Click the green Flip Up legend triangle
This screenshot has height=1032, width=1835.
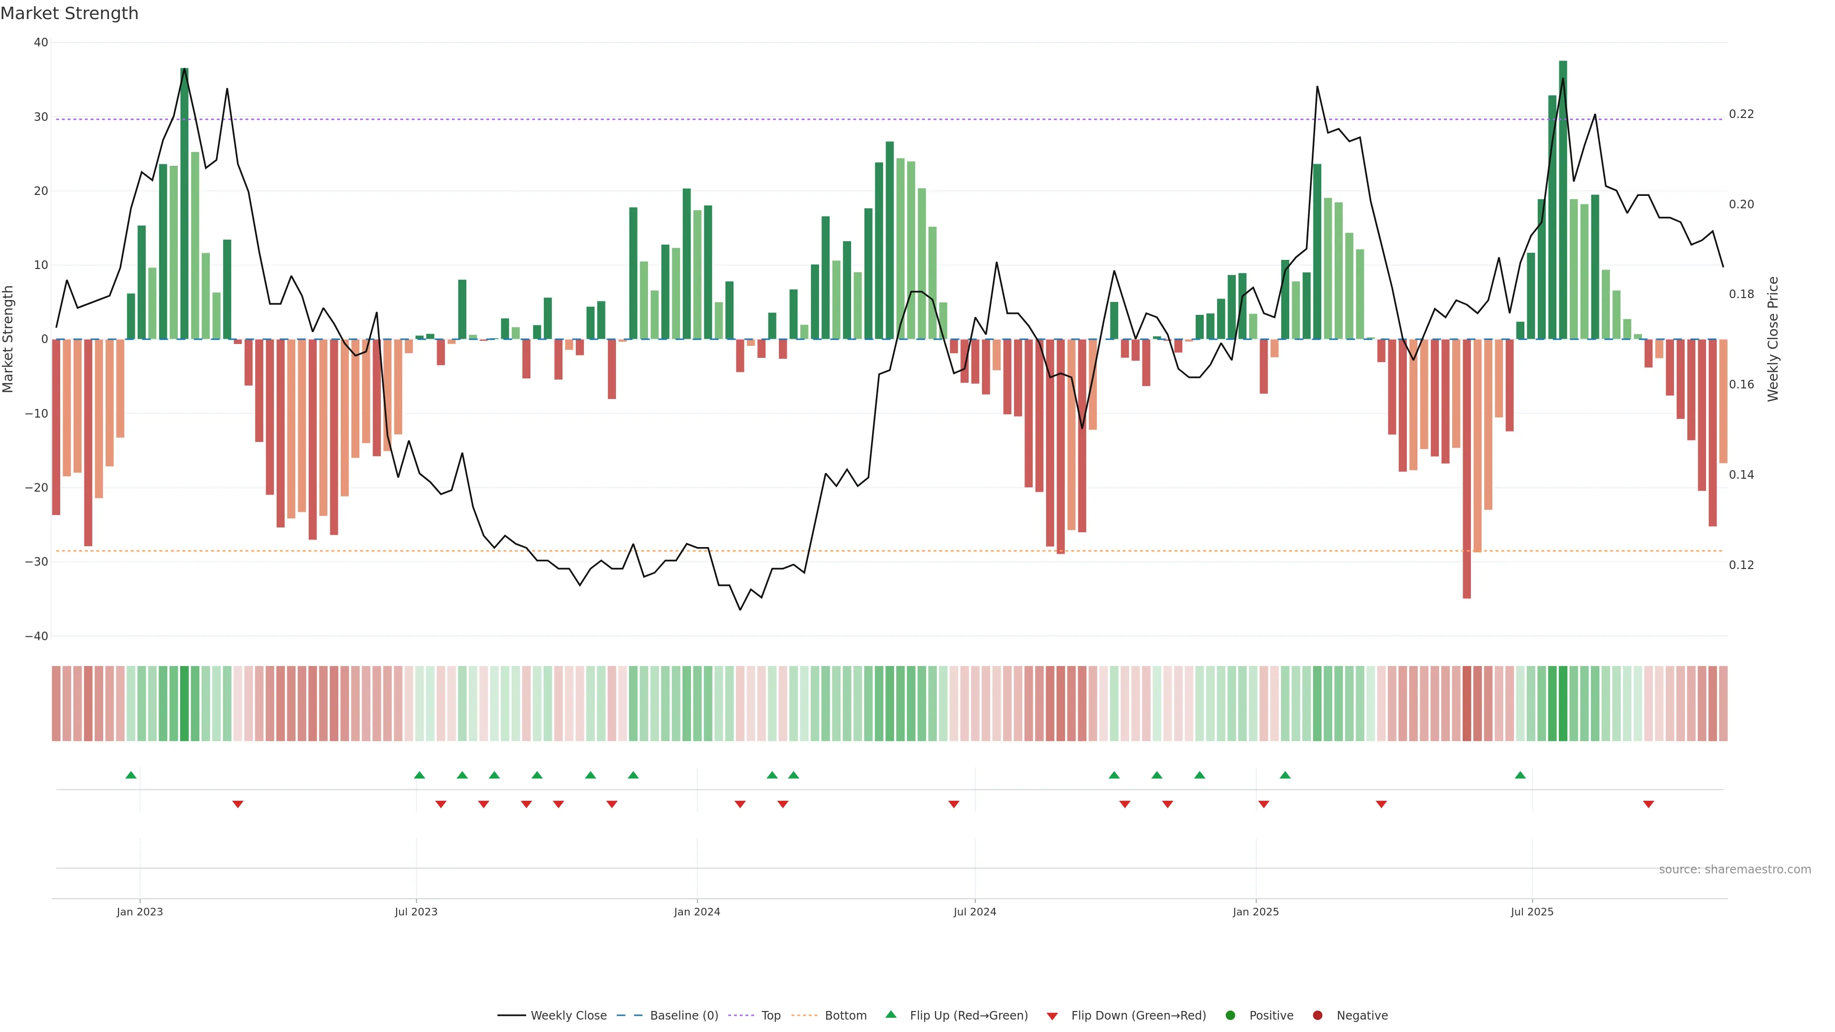890,1015
